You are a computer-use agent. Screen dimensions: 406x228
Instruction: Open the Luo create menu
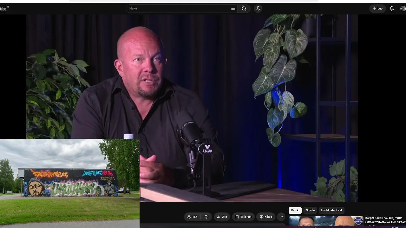[x=377, y=9]
